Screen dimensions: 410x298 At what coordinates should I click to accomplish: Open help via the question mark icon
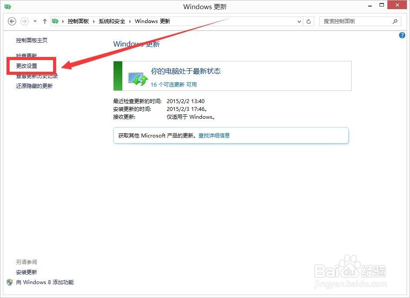coord(402,35)
